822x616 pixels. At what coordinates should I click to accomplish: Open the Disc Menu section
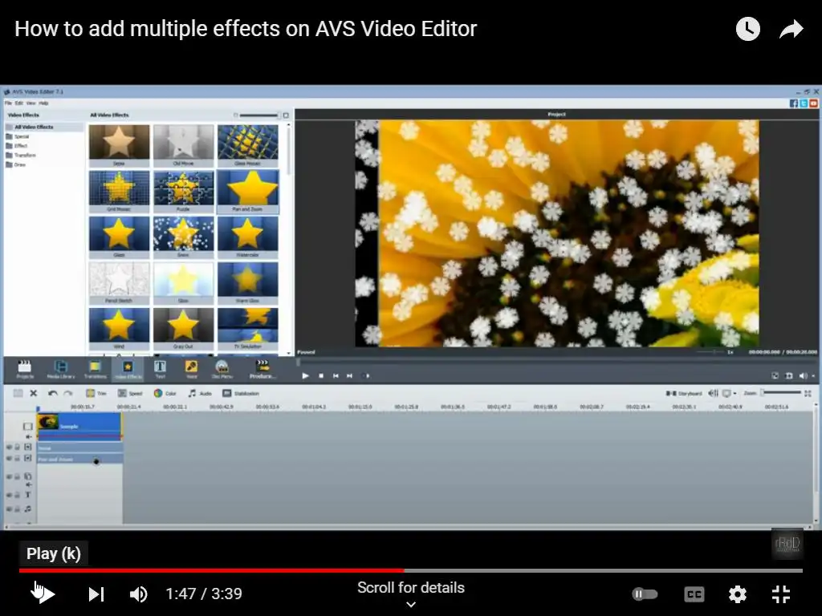pyautogui.click(x=222, y=369)
